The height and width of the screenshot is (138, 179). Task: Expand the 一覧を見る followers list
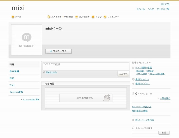click(x=164, y=98)
